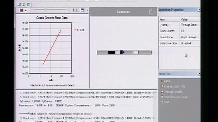Select Part-Through Crack in the Jump Pad

(174, 97)
